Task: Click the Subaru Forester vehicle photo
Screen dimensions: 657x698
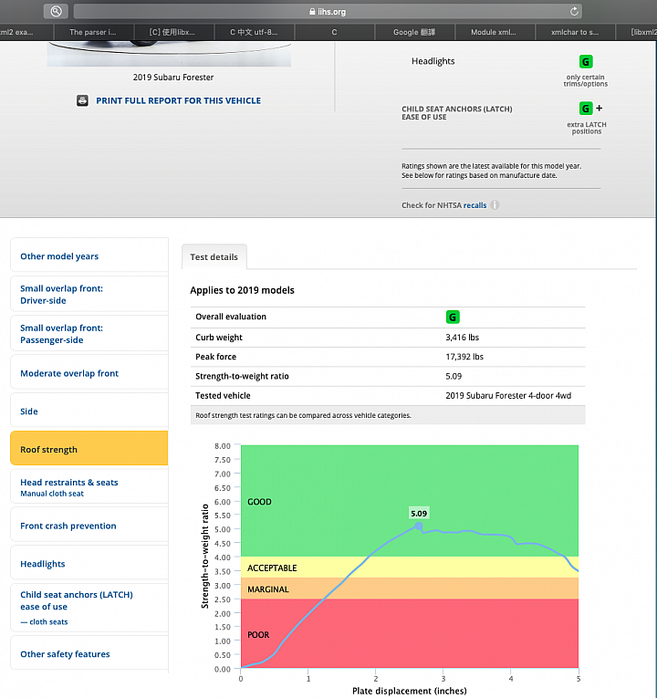Action: pos(169,54)
